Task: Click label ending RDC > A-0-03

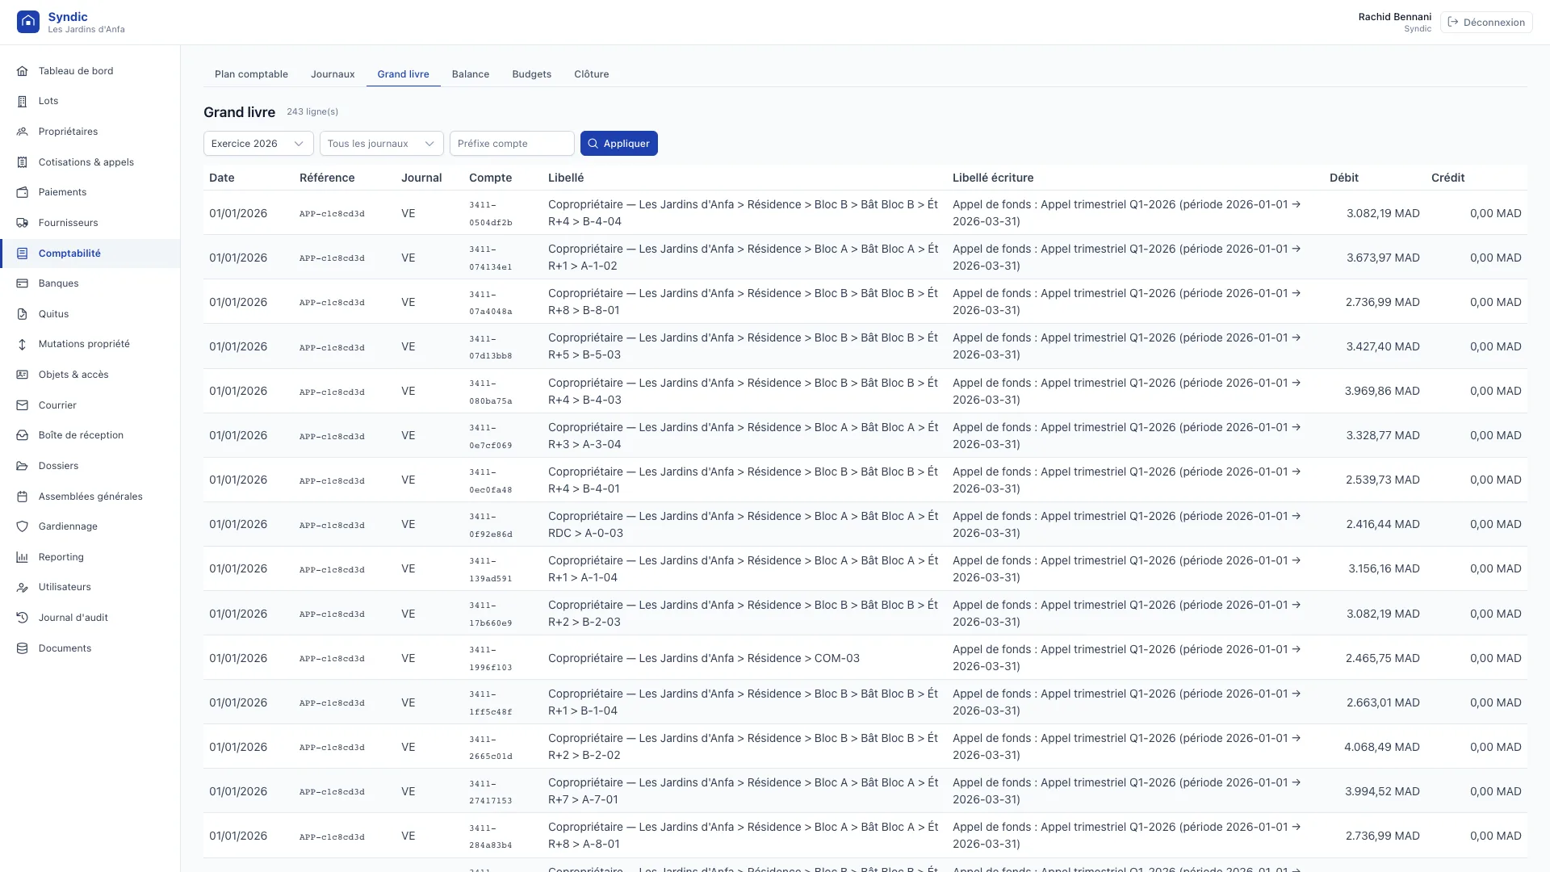Action: [x=744, y=524]
